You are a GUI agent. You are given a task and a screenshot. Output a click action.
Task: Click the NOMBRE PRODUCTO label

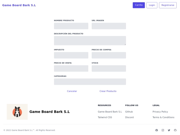[x=64, y=20]
